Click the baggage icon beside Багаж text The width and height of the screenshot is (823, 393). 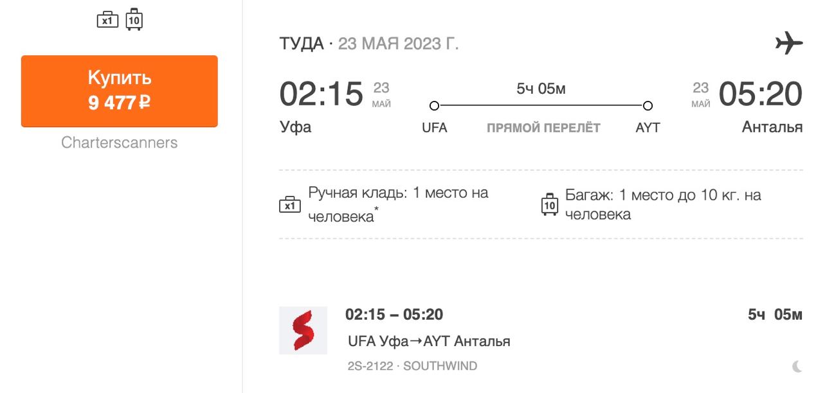point(549,204)
